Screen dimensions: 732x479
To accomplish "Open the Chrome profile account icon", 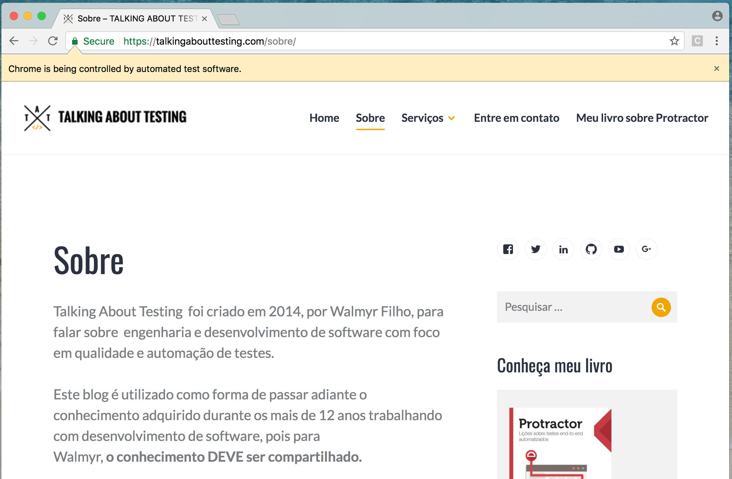I will pyautogui.click(x=717, y=16).
